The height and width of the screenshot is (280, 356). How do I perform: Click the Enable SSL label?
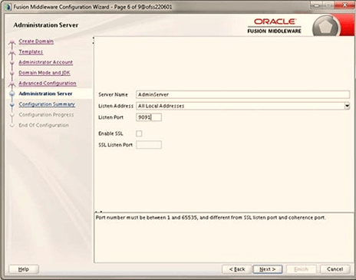110,133
